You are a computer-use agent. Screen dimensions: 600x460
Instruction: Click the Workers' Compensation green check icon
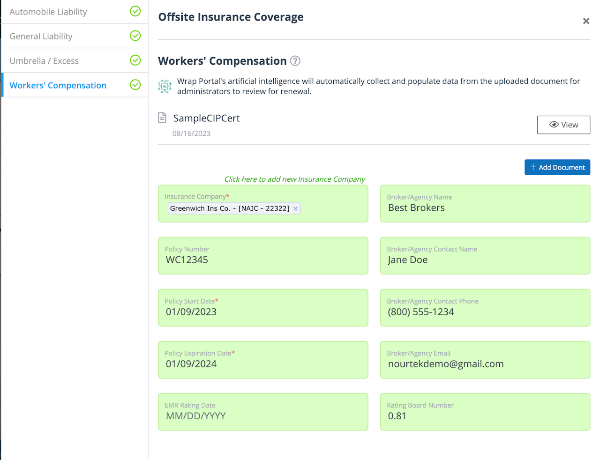pos(135,85)
